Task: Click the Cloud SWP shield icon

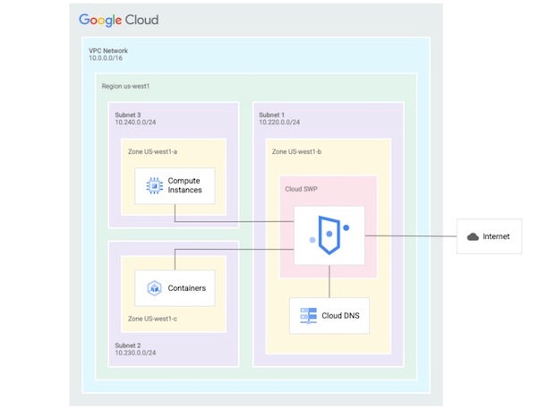Action: [x=329, y=236]
